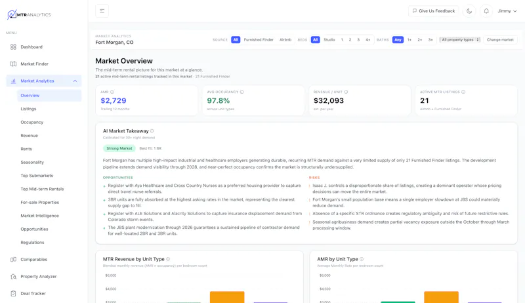Click the Active MTR Listings info icon
Screen dimensions: 525x303
(x=463, y=92)
